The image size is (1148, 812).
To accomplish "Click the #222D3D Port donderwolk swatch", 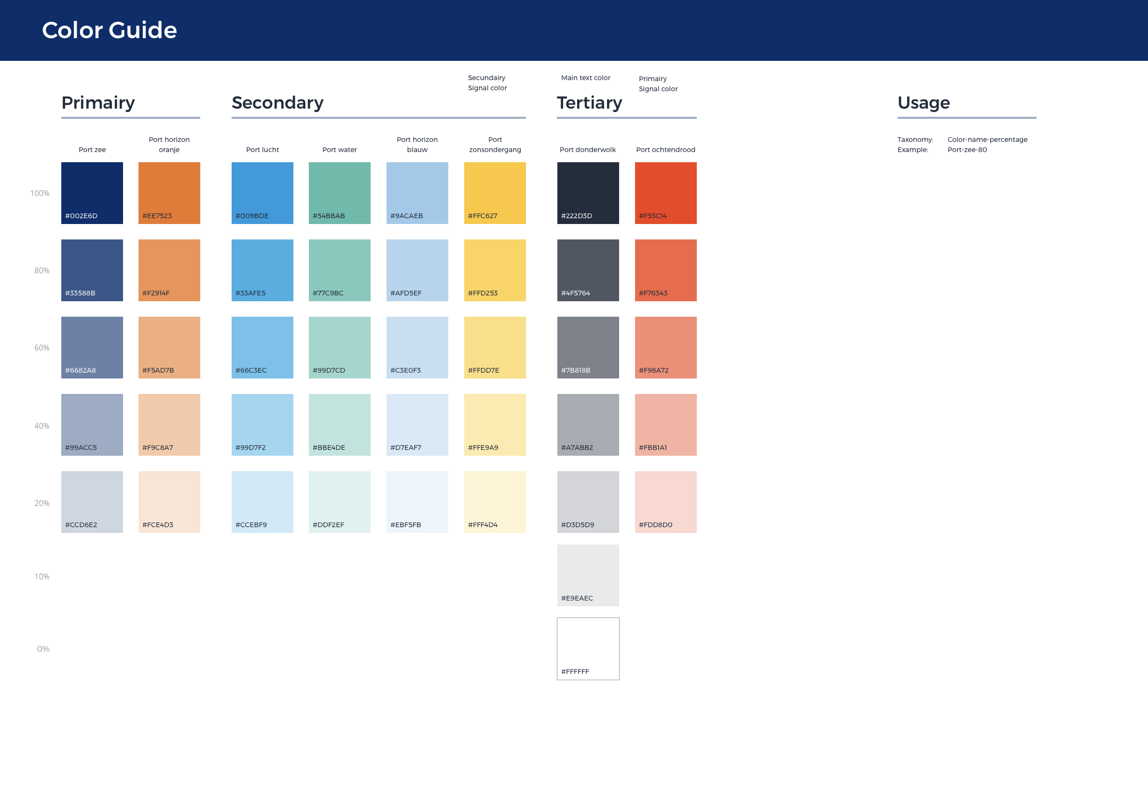I will [x=588, y=193].
